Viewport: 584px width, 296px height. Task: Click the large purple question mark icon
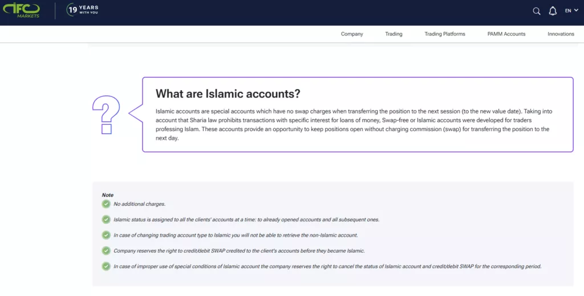tap(106, 115)
